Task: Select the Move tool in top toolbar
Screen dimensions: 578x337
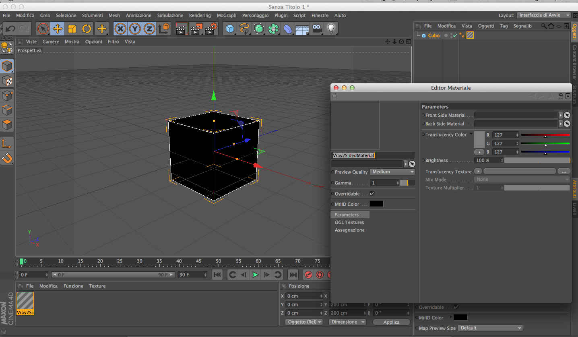Action: point(58,29)
